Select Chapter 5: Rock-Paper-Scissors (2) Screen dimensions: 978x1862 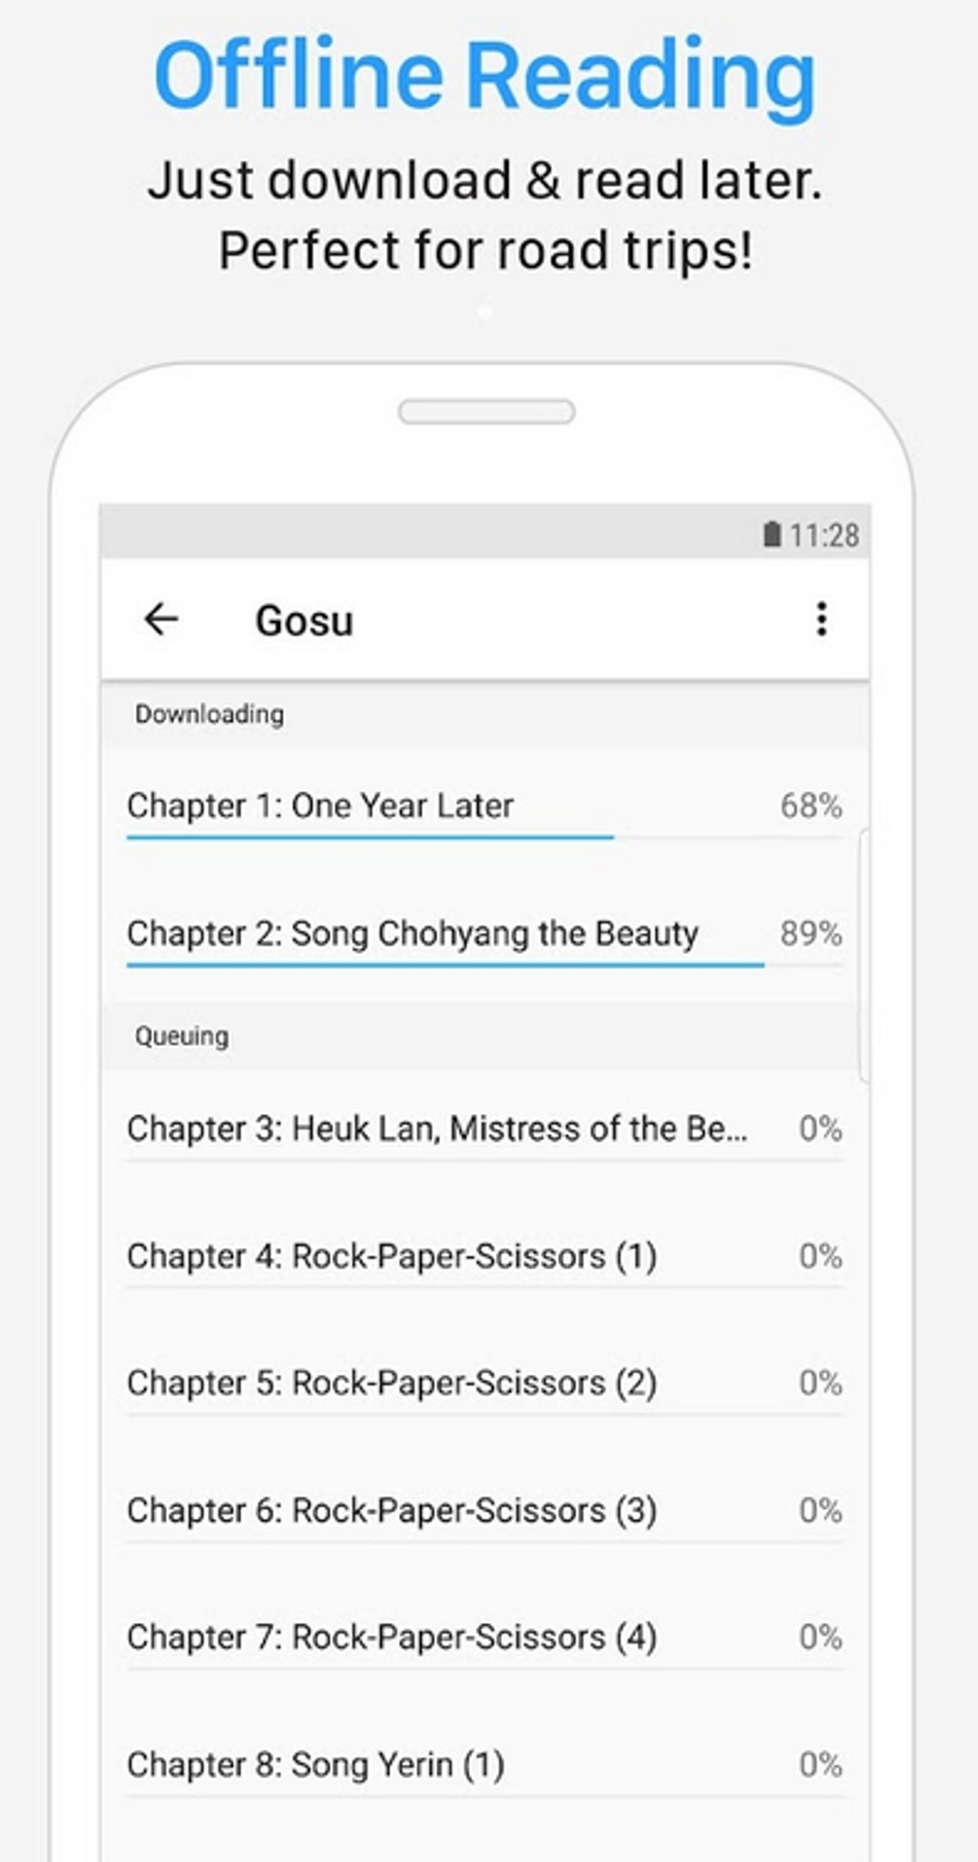[x=391, y=1383]
